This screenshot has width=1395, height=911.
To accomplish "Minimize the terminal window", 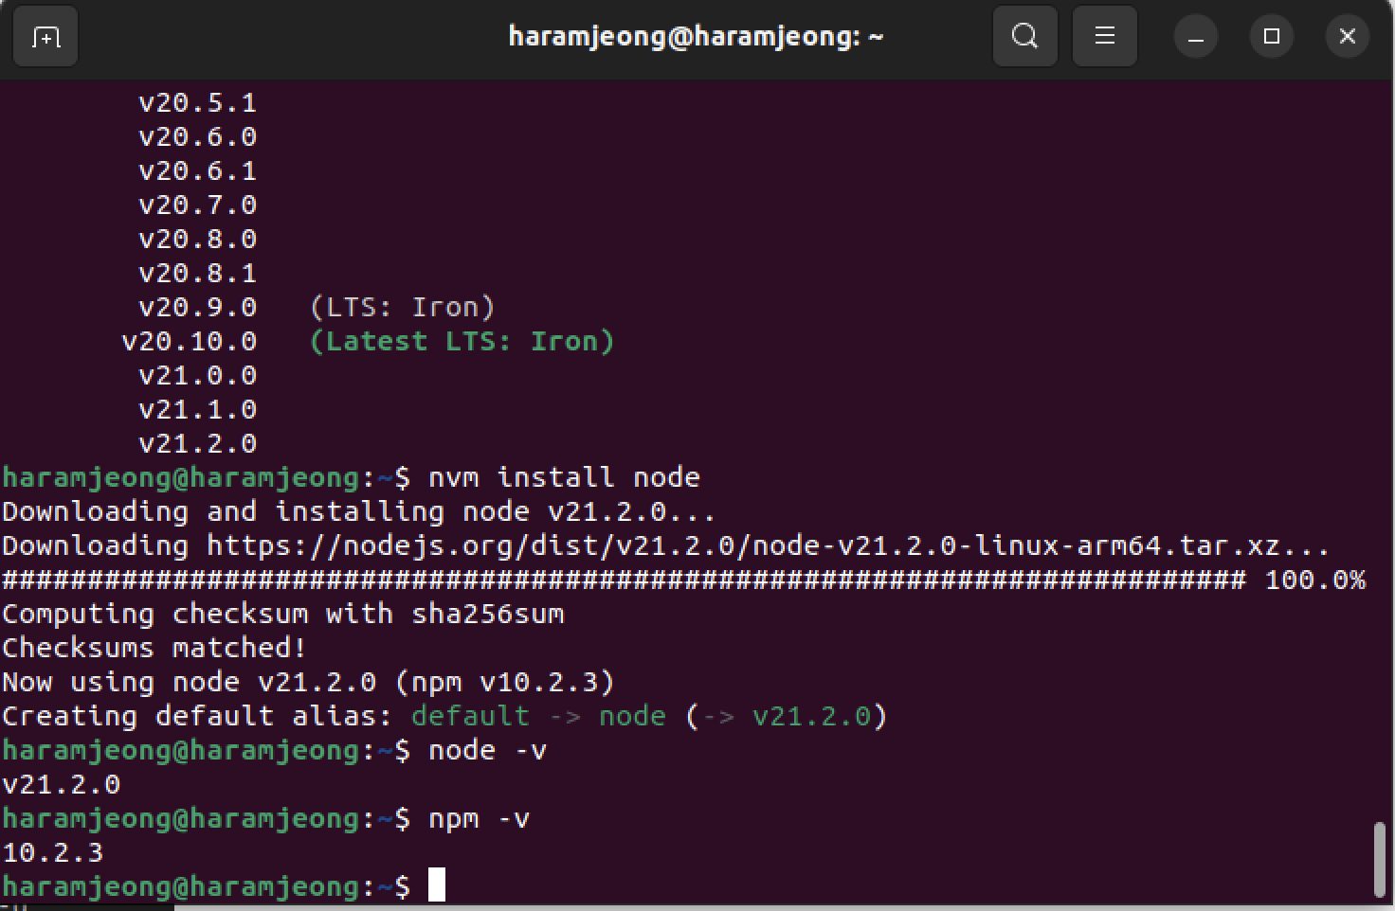I will [x=1196, y=37].
